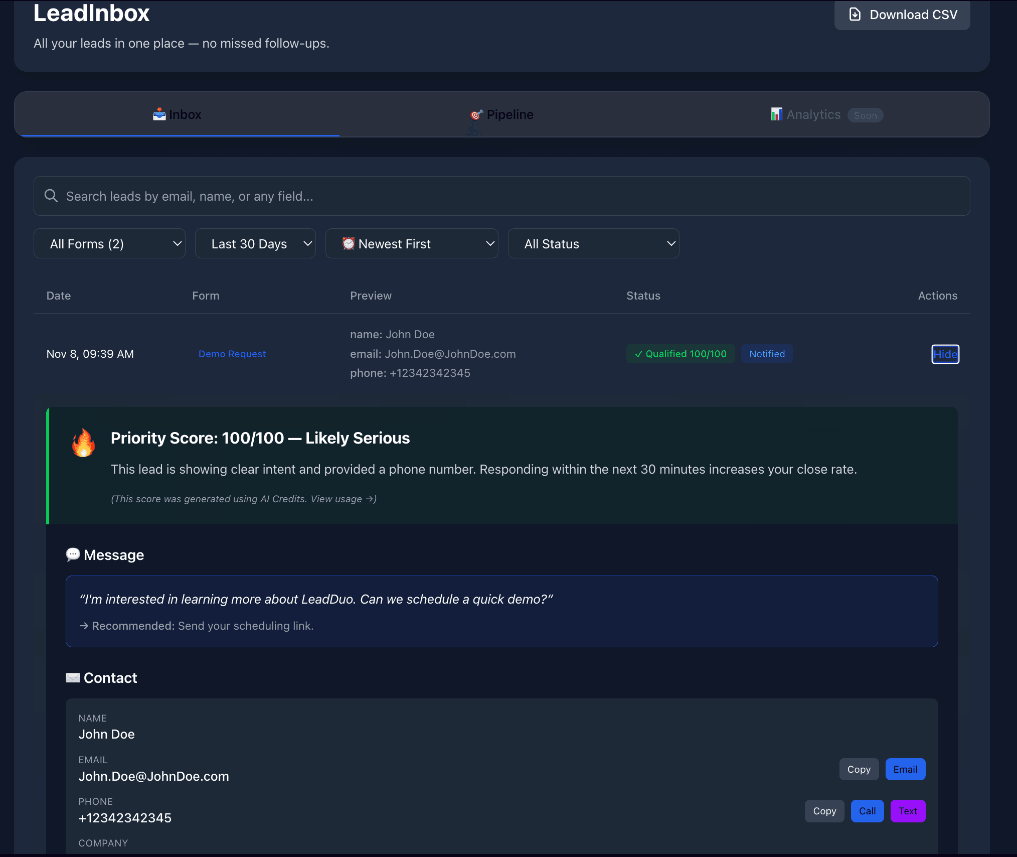
Task: Switch to the Pipeline tab
Action: (x=501, y=114)
